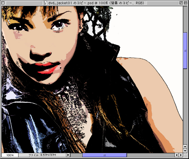Click the 100% zoom percentage field
This screenshot has width=189, height=159.
(x=10, y=155)
